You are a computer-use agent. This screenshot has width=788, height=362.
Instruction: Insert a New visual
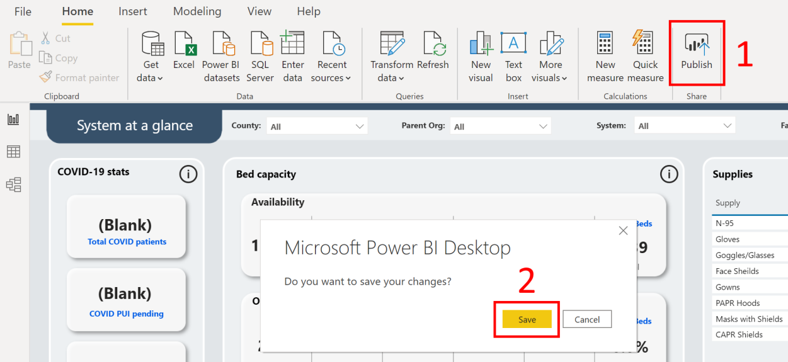pos(481,57)
